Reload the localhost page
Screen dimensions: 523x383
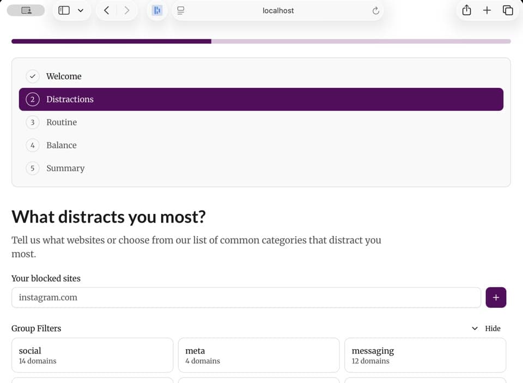click(375, 11)
